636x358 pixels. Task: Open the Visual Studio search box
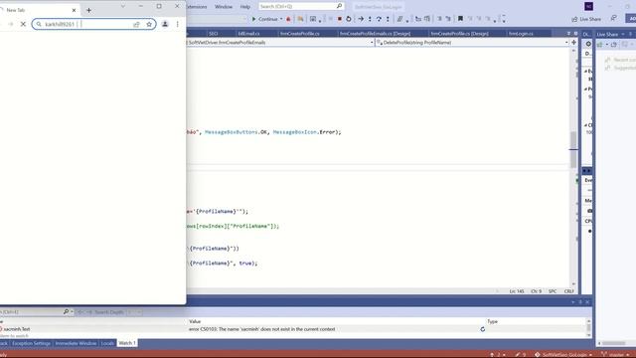(x=300, y=7)
